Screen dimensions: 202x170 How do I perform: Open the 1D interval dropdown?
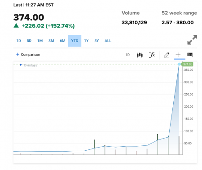click(x=127, y=55)
